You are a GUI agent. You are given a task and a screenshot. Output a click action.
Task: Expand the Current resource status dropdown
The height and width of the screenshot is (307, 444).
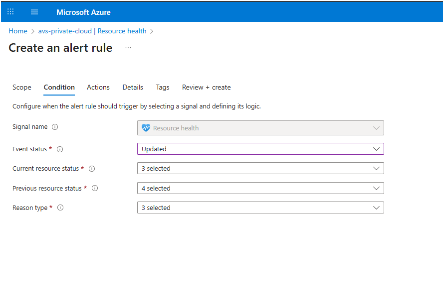point(260,169)
